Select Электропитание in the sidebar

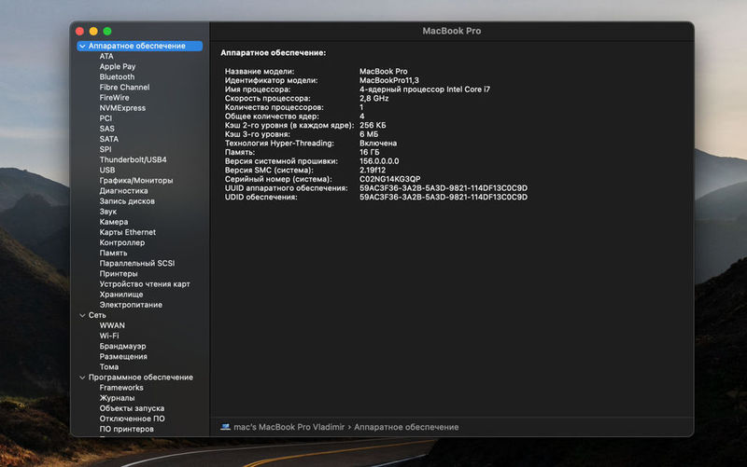tap(131, 305)
